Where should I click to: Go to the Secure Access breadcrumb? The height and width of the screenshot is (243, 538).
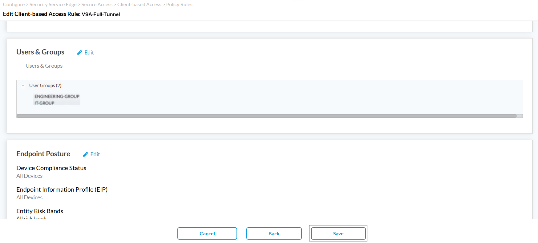[97, 5]
